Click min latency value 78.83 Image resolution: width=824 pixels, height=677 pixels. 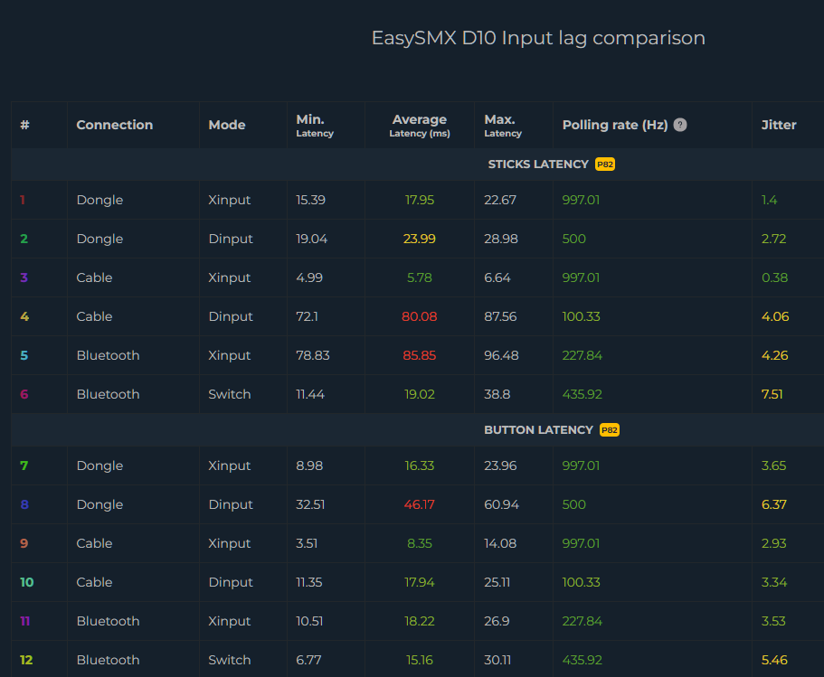pyautogui.click(x=313, y=355)
